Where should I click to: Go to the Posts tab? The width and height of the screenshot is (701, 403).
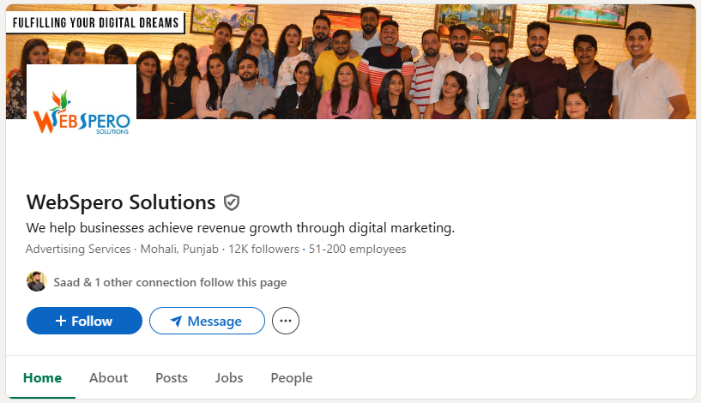pos(172,378)
